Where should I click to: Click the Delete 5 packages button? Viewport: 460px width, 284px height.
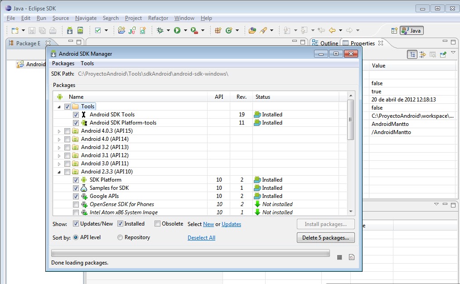click(x=326, y=238)
